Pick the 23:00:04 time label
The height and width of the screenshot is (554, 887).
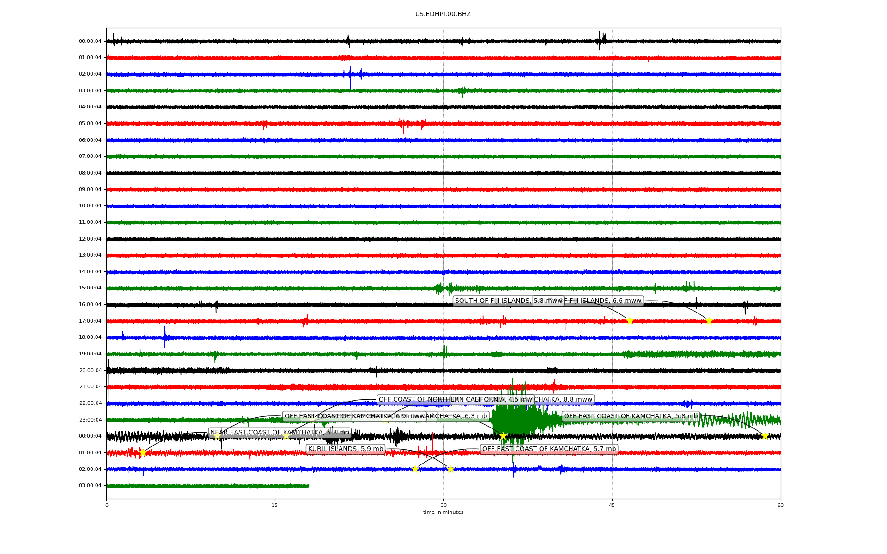[90, 420]
